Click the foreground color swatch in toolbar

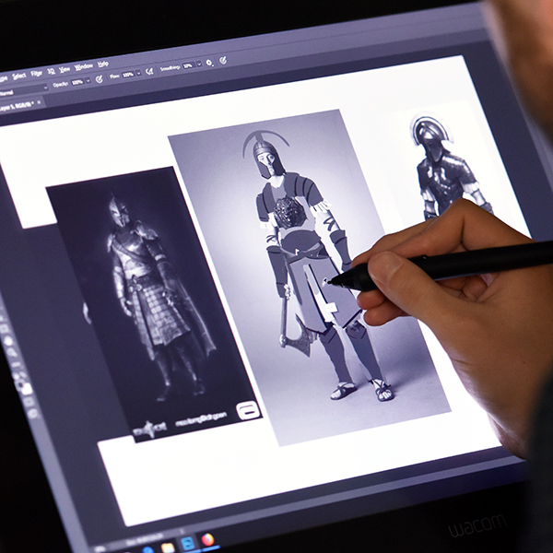[x=20, y=384]
